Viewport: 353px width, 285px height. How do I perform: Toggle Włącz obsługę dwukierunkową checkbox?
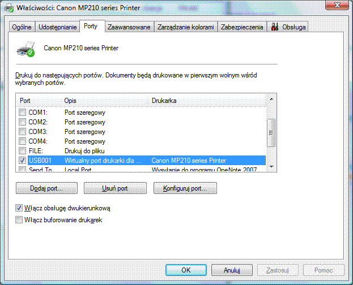pyautogui.click(x=19, y=208)
